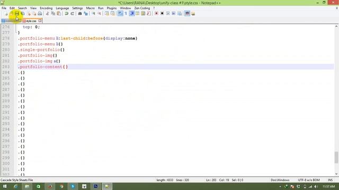The image size is (339, 190).
Task: Toggle synchronized horizontal scrolling
Action: [x=112, y=14]
